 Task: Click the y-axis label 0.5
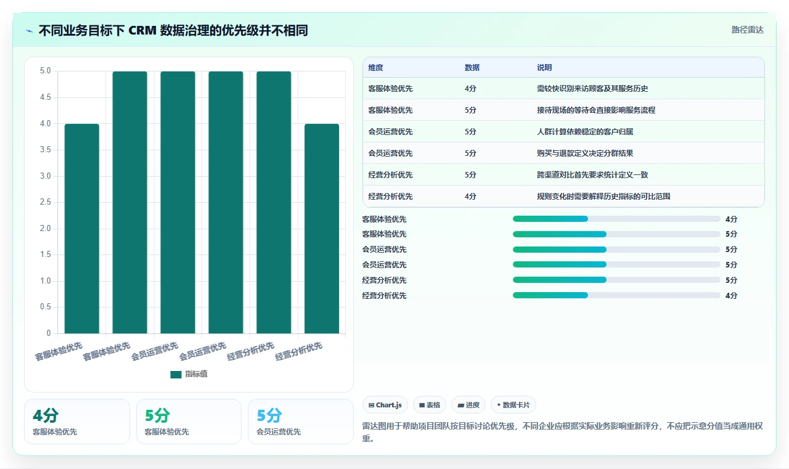(x=45, y=307)
